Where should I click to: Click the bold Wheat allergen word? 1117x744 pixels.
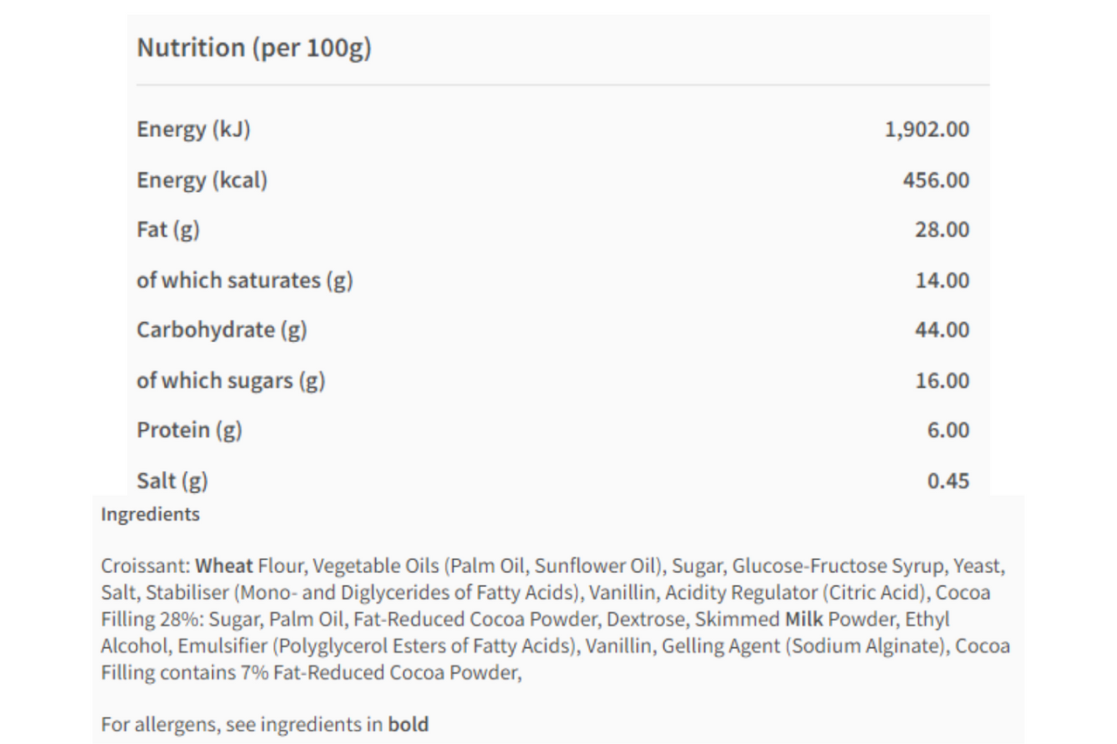coord(223,566)
